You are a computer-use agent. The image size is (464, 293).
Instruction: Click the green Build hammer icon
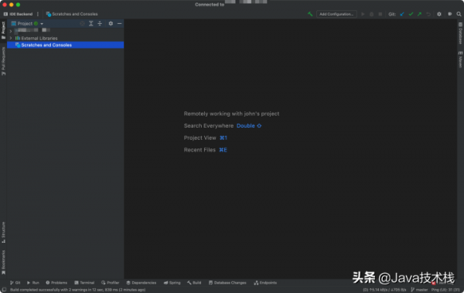(310, 14)
